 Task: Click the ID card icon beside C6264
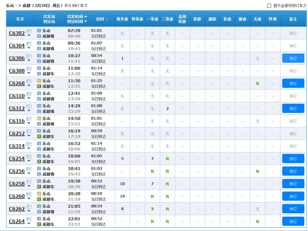point(29,219)
